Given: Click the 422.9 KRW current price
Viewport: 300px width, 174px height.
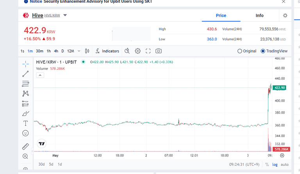Looking at the screenshot, I should tap(39, 30).
